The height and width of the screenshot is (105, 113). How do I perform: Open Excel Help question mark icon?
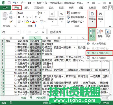coord(88,3)
